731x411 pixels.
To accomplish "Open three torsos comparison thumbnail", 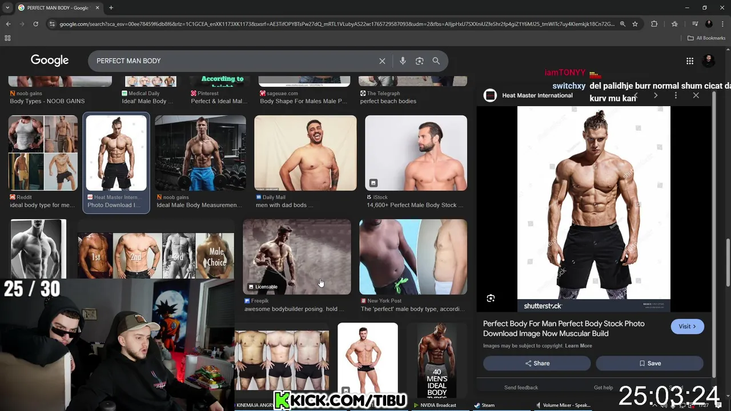I will 282,361.
